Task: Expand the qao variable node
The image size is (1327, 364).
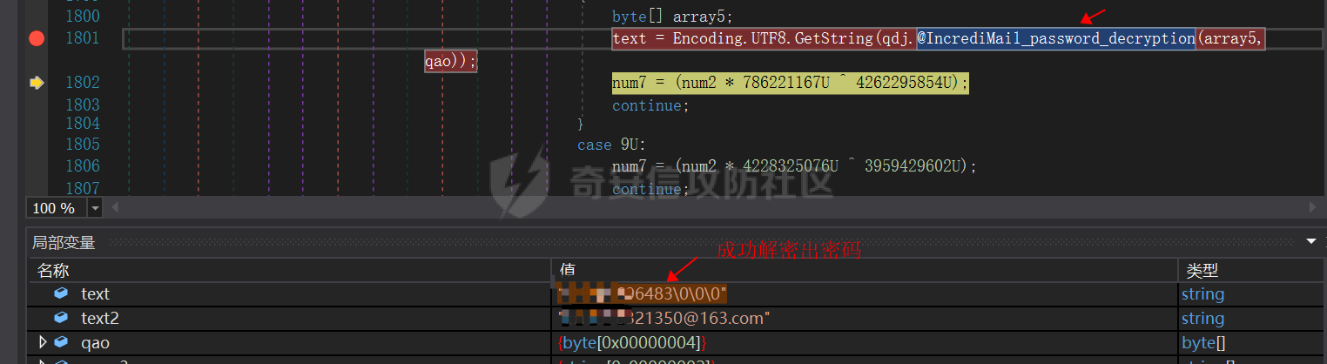Action: (x=41, y=343)
